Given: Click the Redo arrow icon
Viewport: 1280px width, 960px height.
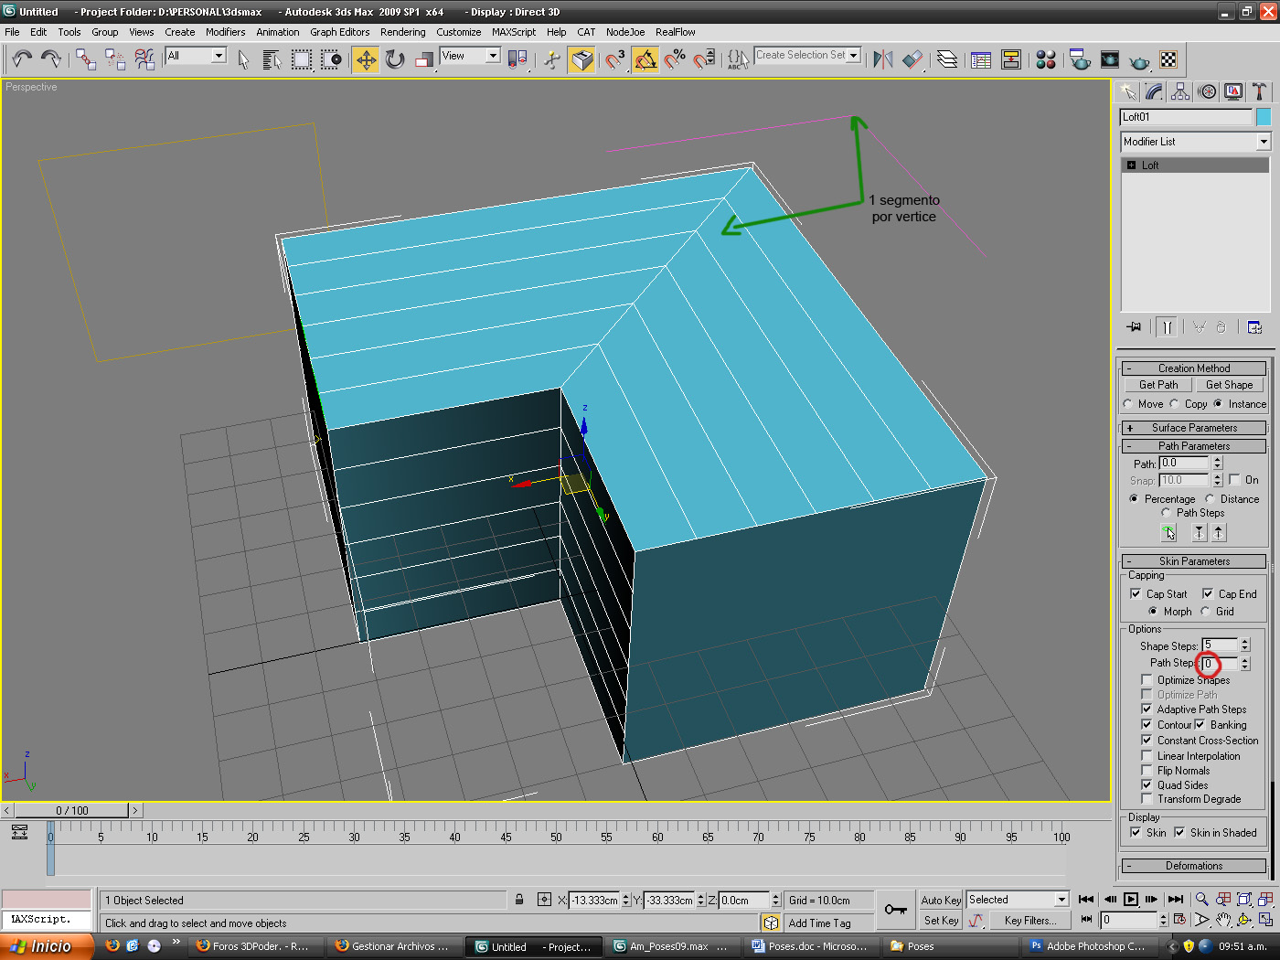Looking at the screenshot, I should (51, 59).
